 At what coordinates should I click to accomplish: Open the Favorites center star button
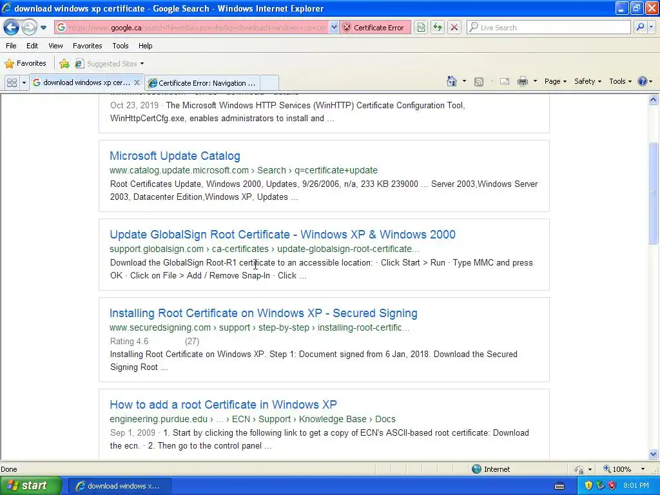pos(25,64)
